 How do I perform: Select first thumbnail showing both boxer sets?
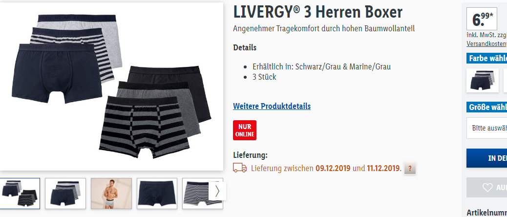[x=20, y=194]
